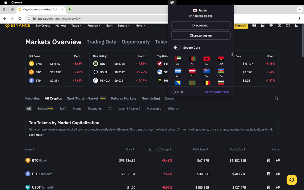Viewport: 304px width, 190px height.
Task: Open site information icon in address bar
Action: (29, 19)
